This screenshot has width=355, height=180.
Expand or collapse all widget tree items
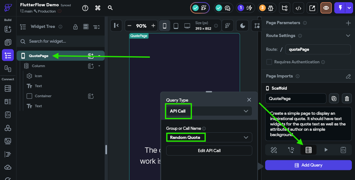point(96,27)
